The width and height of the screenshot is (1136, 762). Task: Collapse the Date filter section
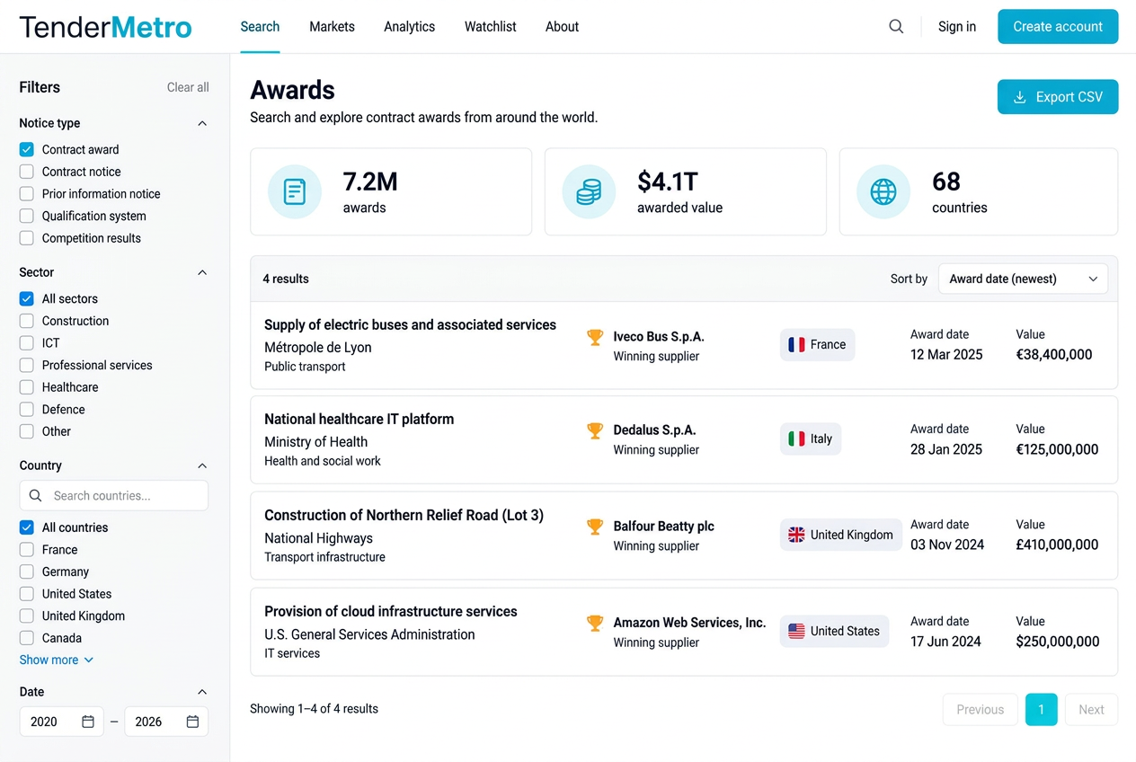coord(202,692)
